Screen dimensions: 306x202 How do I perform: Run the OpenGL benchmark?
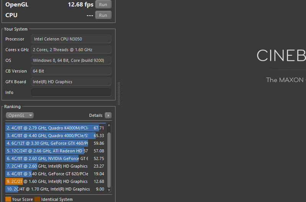103,5
